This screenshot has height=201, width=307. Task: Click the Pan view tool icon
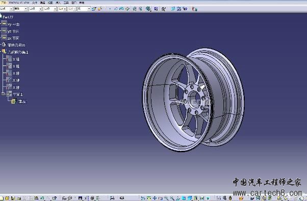(155, 198)
